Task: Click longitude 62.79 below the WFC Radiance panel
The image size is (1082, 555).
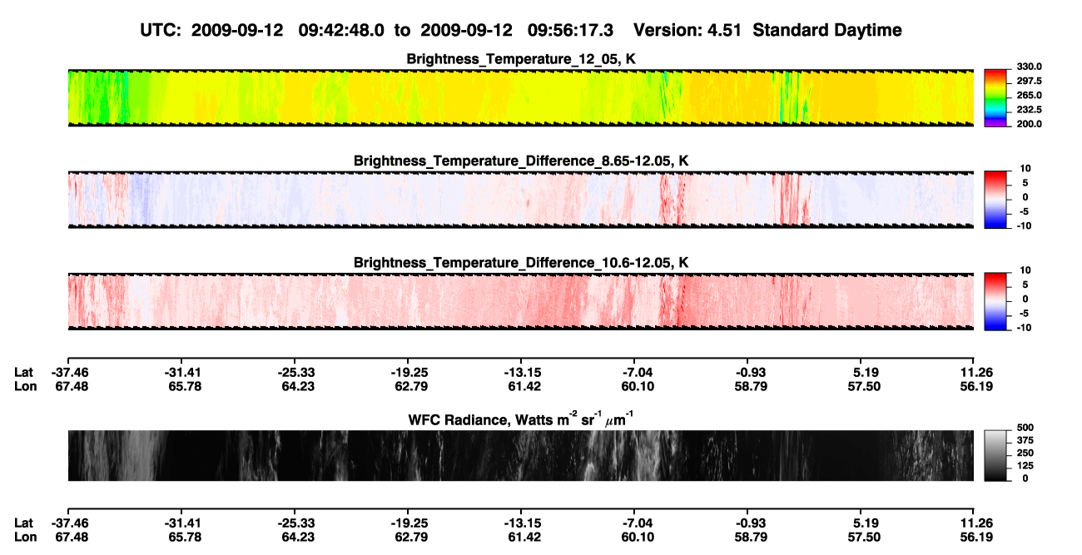Action: 409,537
